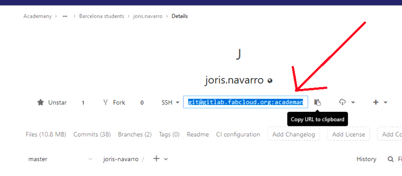
Task: Open the Branches (2) tab
Action: point(135,134)
